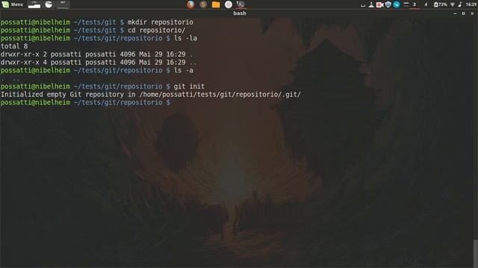This screenshot has width=478, height=268.
Task: Click the last empty prompt line
Action: [x=86, y=103]
